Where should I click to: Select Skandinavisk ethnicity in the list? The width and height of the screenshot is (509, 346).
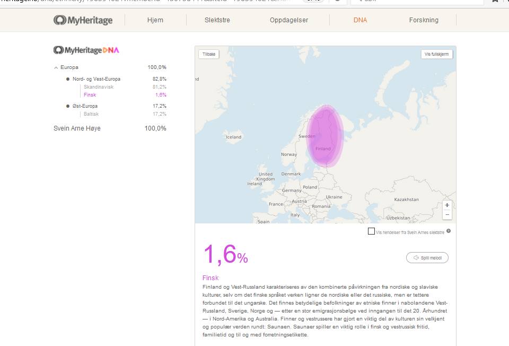(99, 87)
